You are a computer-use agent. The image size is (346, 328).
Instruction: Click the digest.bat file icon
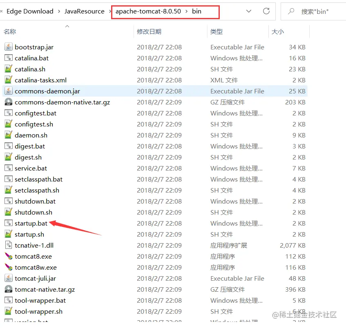coord(9,146)
